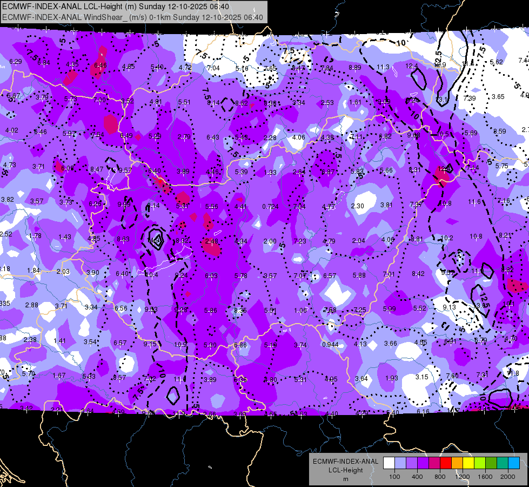
Task: Select the LCL-Height title line in the header
Action: coord(116,6)
